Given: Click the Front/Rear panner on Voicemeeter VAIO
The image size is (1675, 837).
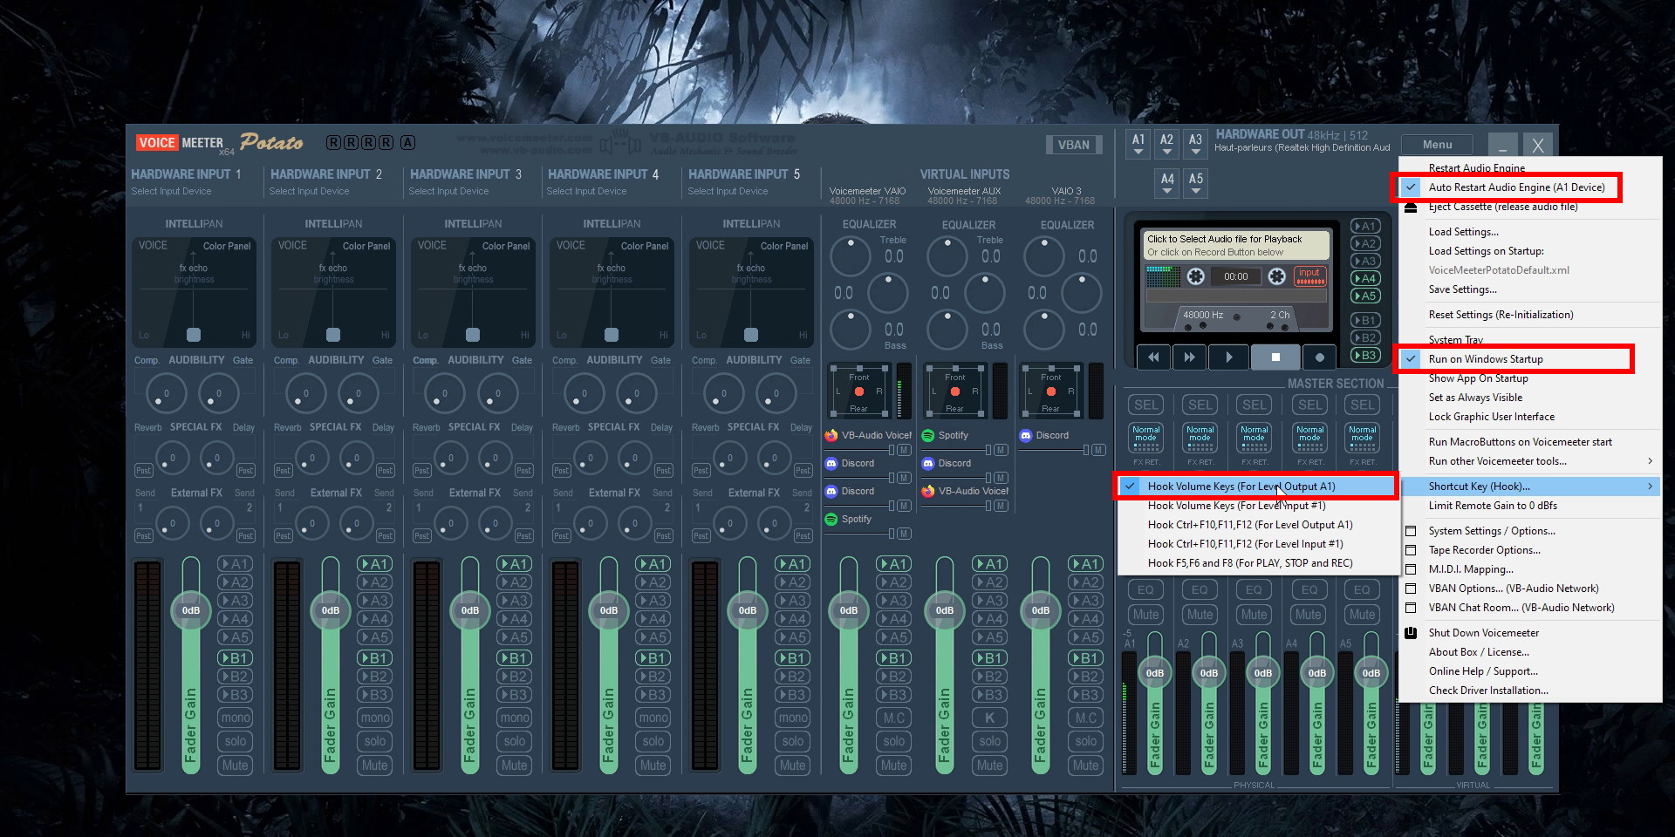Looking at the screenshot, I should pos(860,391).
